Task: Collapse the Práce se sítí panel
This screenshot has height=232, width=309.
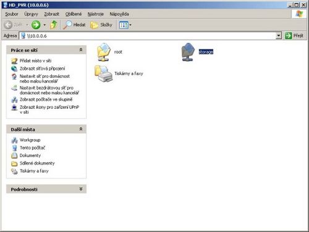Action: coord(81,50)
